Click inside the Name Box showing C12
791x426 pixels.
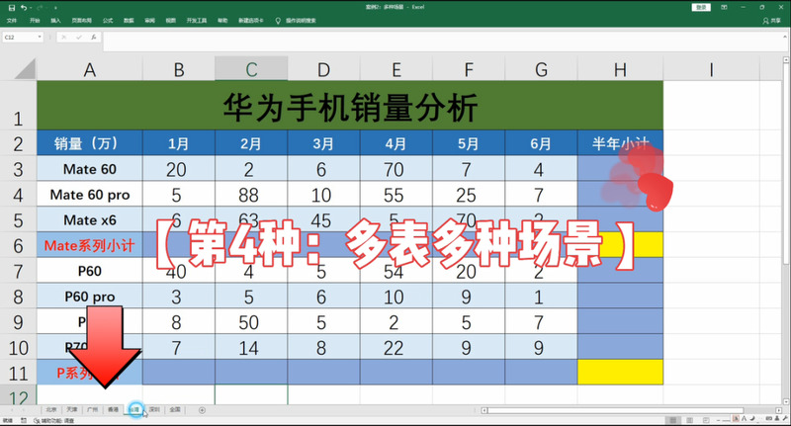coord(19,37)
